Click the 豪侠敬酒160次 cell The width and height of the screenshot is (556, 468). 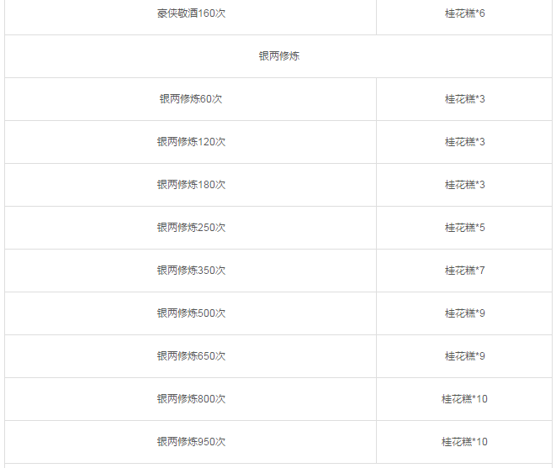click(191, 13)
